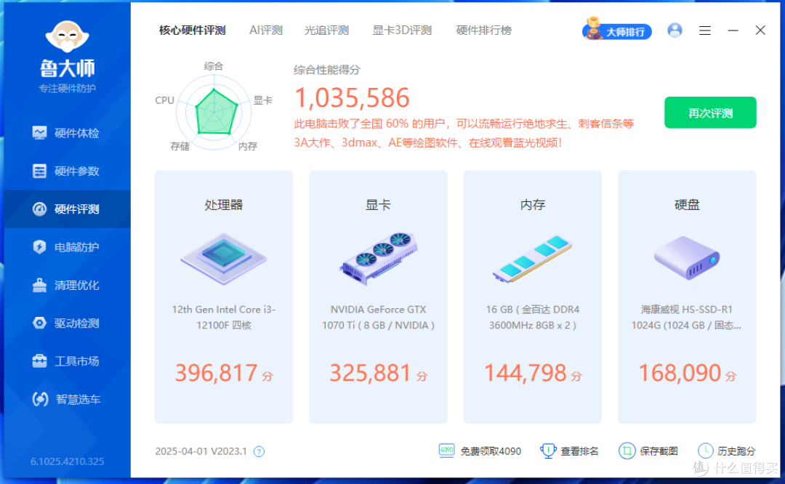Viewport: 785px width, 484px height.
Task: Open the 硬件排行榜 tab
Action: (483, 31)
